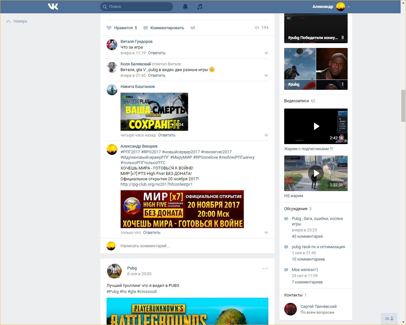Open the Видеозаписи section
Image resolution: width=406 pixels, height=325 pixels.
click(x=297, y=101)
